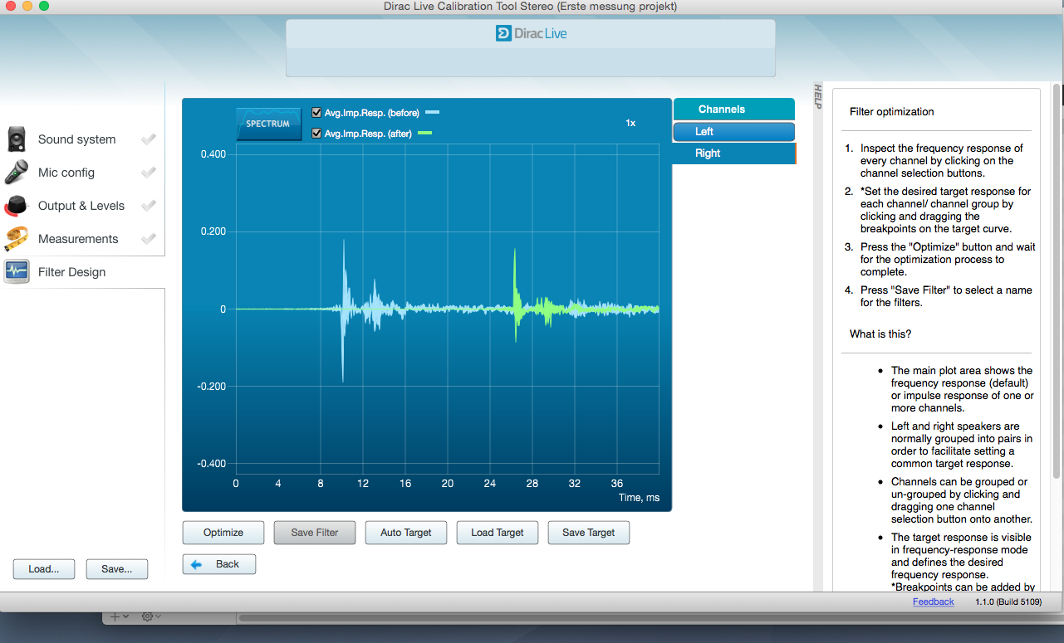Screen dimensions: 1064x643
Task: Click the tape measure icon beside Measurements
Action: (17, 239)
